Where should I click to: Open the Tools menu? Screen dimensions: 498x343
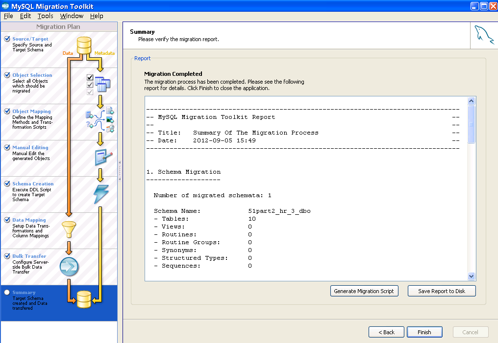coord(45,16)
